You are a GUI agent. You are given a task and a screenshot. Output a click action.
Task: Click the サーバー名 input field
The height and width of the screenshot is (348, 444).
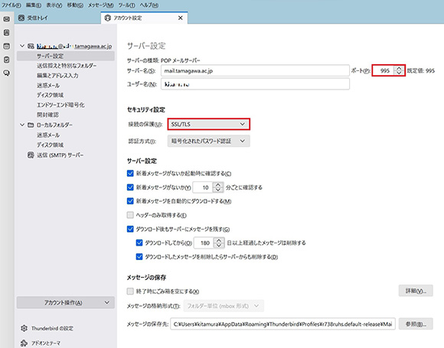[255, 70]
